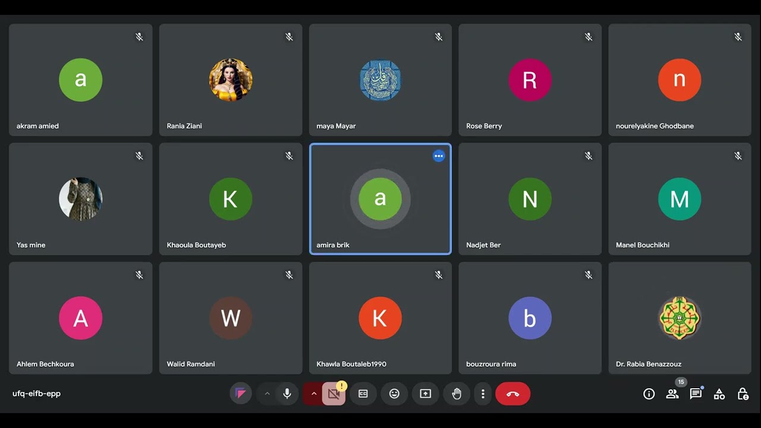Click the name label 'nourelyakine Ghodbane'
The height and width of the screenshot is (428, 761).
(x=655, y=126)
